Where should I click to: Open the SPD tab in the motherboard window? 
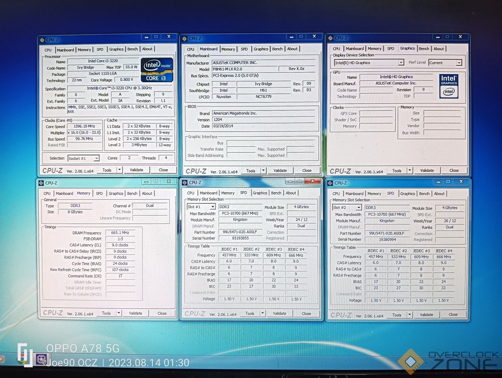[244, 49]
